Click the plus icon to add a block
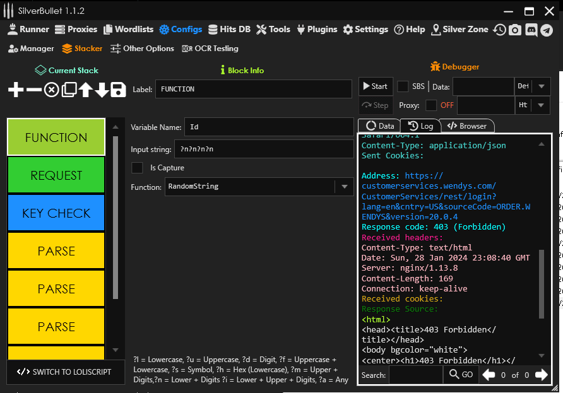 (x=16, y=90)
